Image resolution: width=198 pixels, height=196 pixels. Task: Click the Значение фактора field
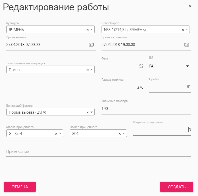146,109
